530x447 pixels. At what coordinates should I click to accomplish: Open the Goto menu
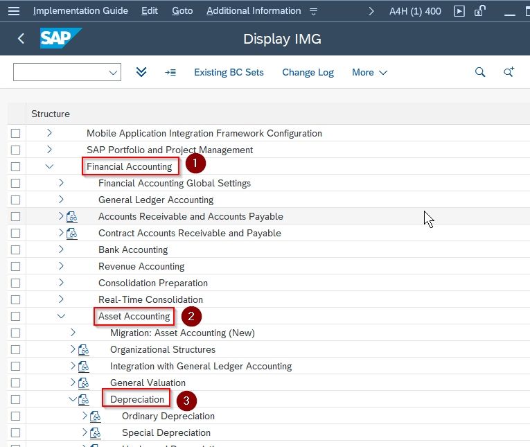[x=182, y=11]
